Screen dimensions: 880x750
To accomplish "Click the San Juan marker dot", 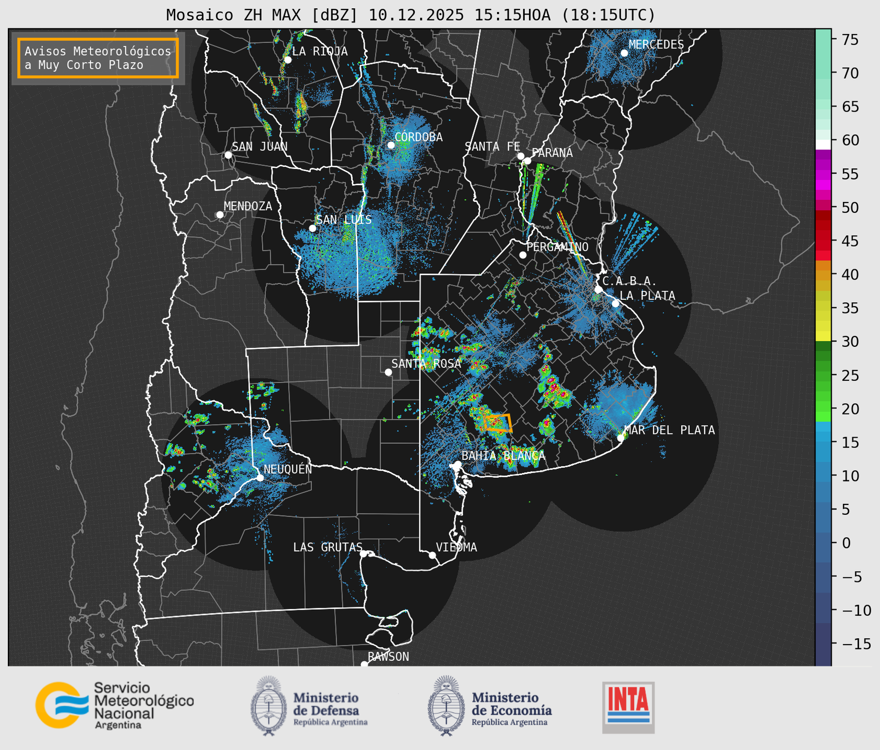I will point(228,155).
